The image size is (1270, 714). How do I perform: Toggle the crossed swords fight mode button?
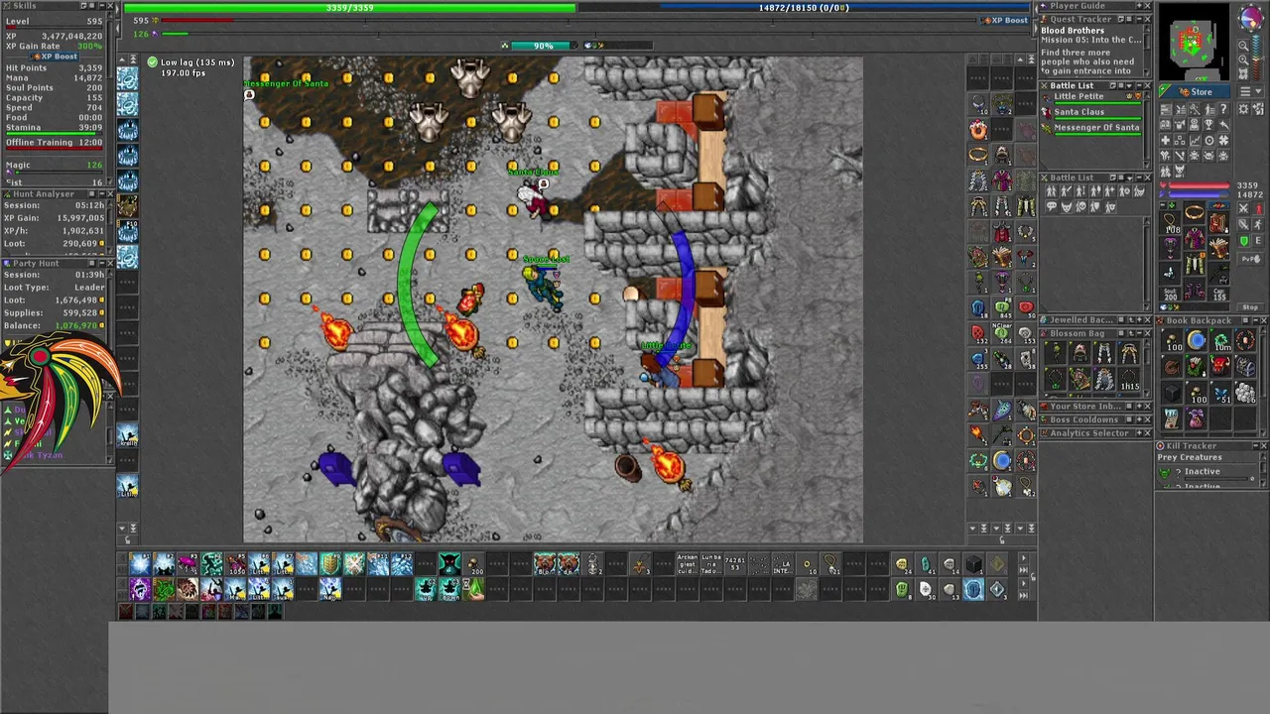pyautogui.click(x=1243, y=208)
